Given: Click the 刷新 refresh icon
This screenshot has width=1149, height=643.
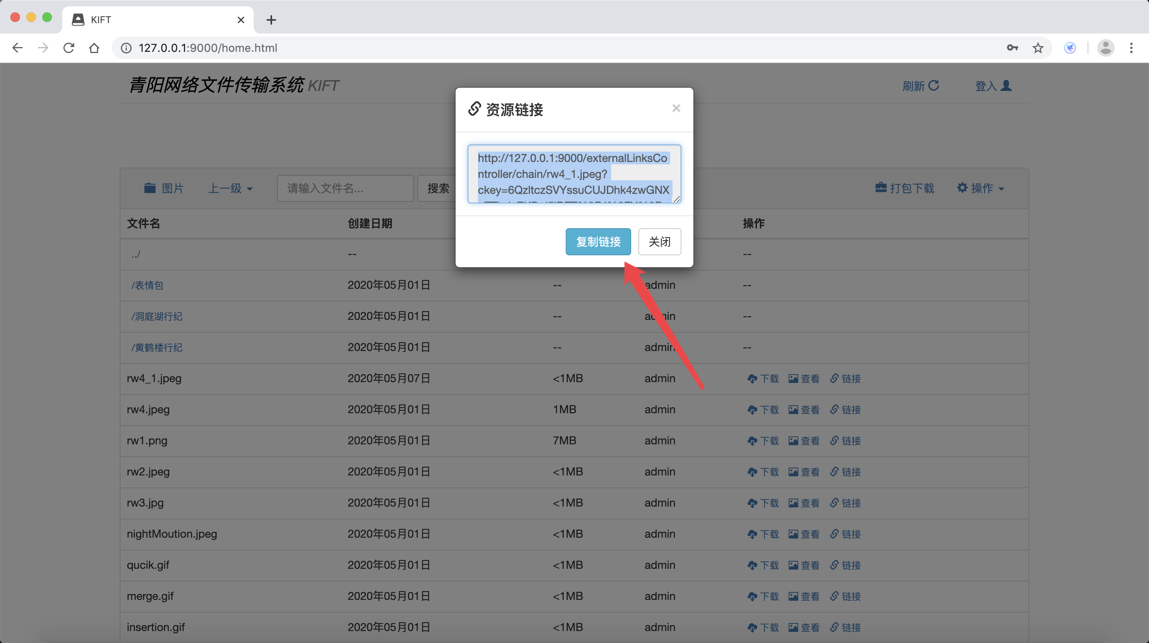Looking at the screenshot, I should click(934, 85).
